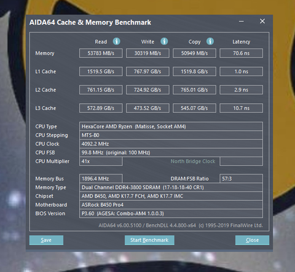Click the Motherboard field ASRock B450 Pro4
This screenshot has width=295, height=272.
pos(171,205)
